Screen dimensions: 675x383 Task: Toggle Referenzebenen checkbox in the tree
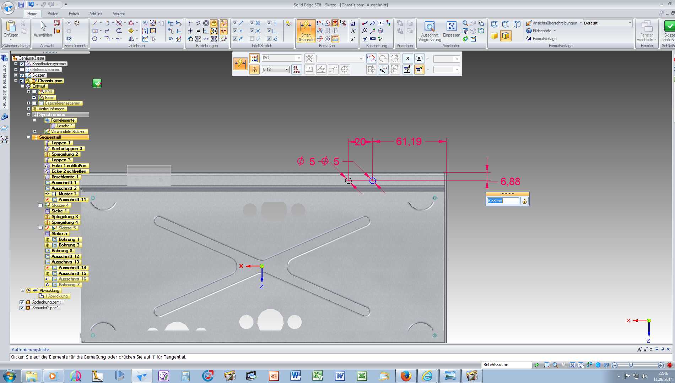[x=22, y=70]
